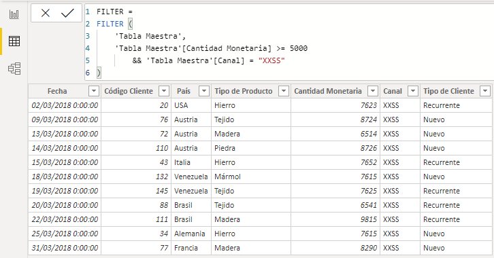Open Tipo de Cliente filter dropdown
The image size is (494, 258).
[485, 91]
